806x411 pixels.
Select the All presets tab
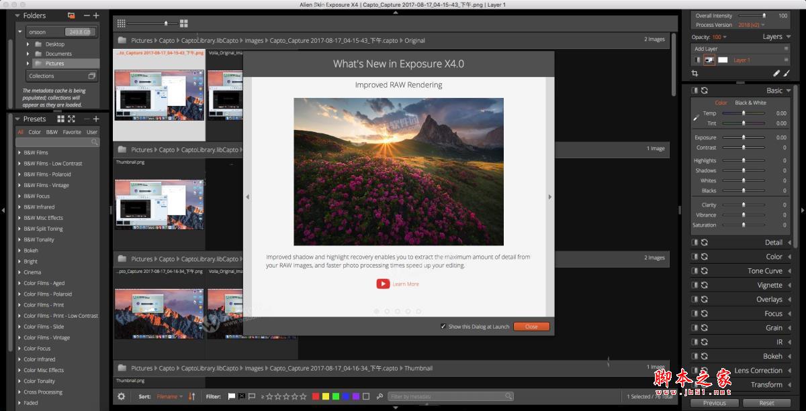tap(21, 132)
